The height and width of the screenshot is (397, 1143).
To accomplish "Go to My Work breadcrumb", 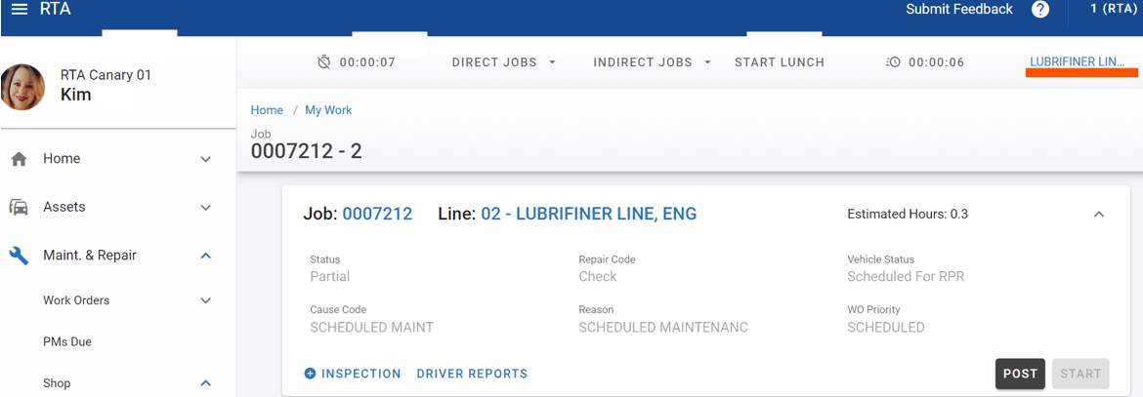I will click(328, 110).
